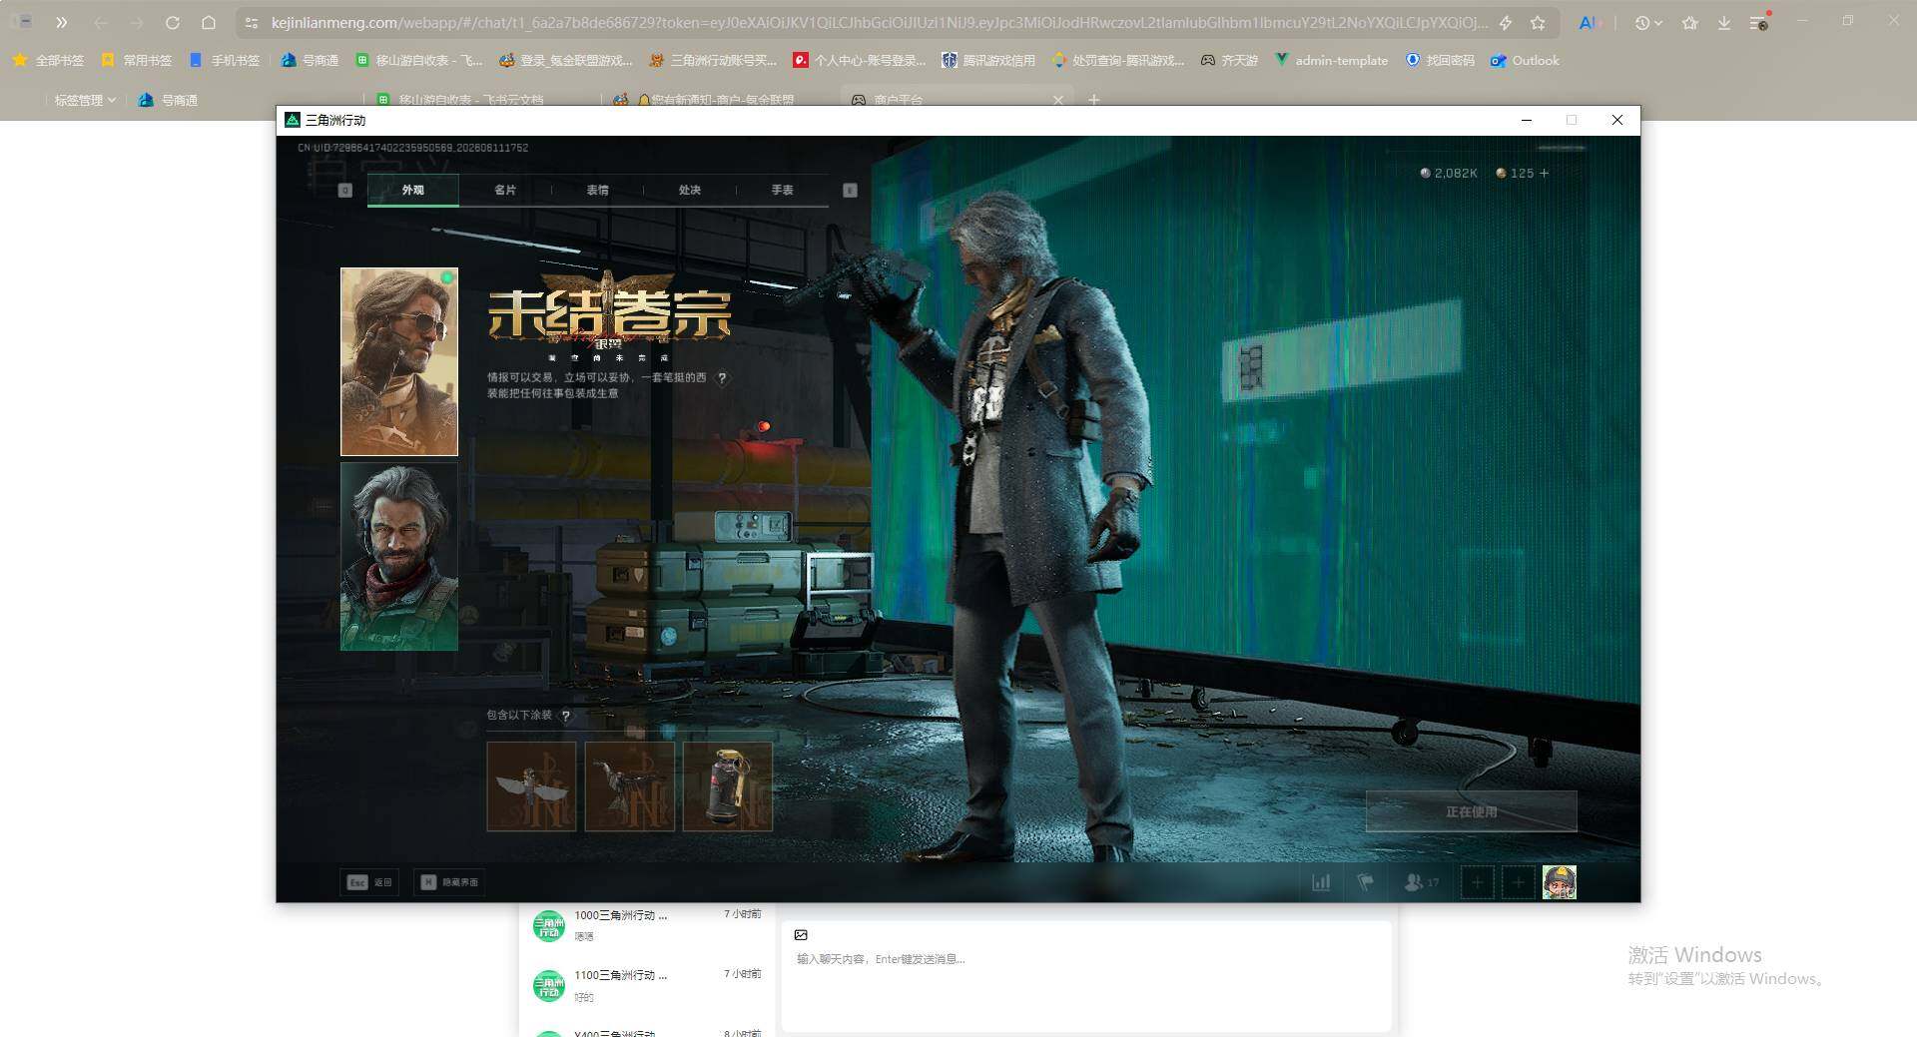
Task: Select the crow weapon skin item thumbnail
Action: (x=629, y=786)
